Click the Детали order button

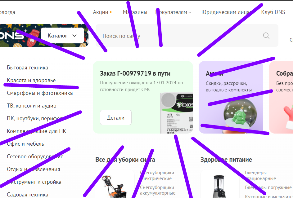click(x=116, y=117)
